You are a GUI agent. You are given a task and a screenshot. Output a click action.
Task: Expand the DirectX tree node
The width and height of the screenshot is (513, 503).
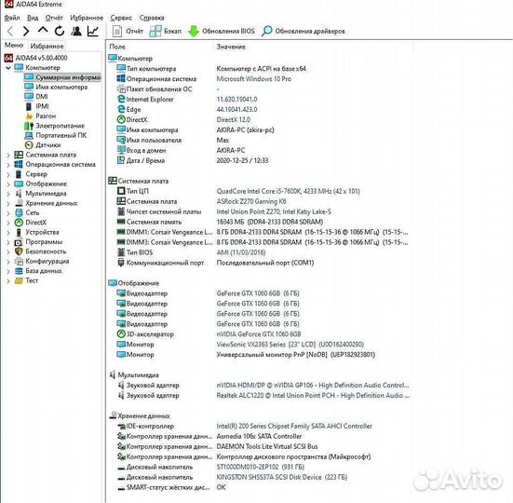[8, 223]
